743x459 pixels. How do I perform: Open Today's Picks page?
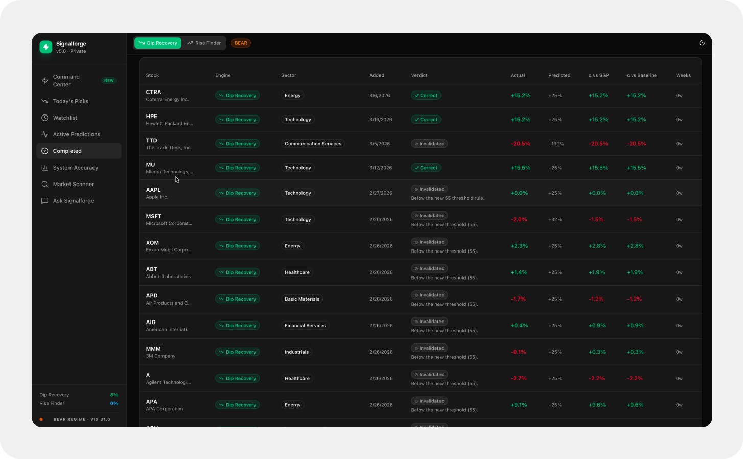pos(79,101)
